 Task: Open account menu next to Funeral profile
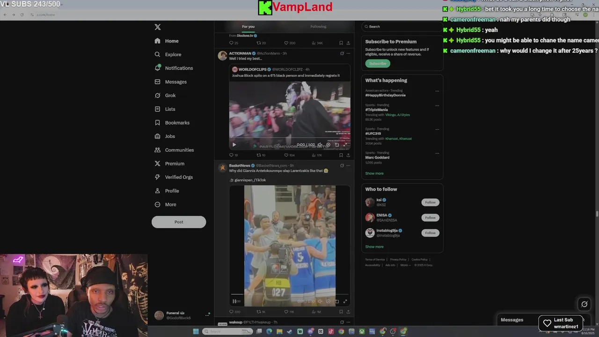(x=207, y=315)
